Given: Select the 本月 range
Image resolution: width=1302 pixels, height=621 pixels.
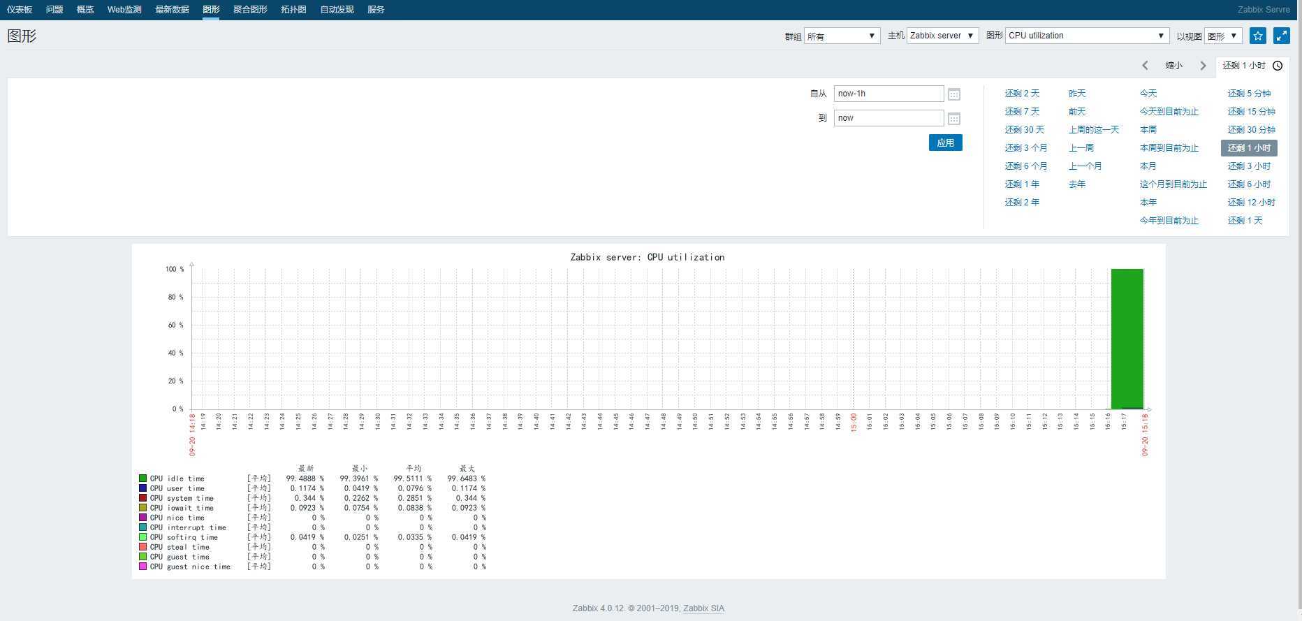Looking at the screenshot, I should tap(1148, 166).
